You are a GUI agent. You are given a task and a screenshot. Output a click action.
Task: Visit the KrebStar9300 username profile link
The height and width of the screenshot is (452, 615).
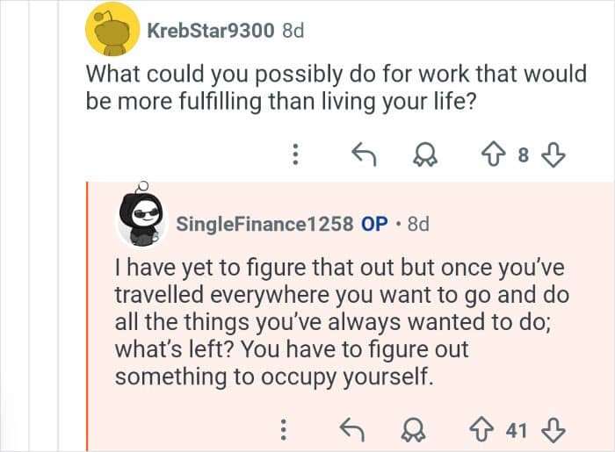click(212, 30)
